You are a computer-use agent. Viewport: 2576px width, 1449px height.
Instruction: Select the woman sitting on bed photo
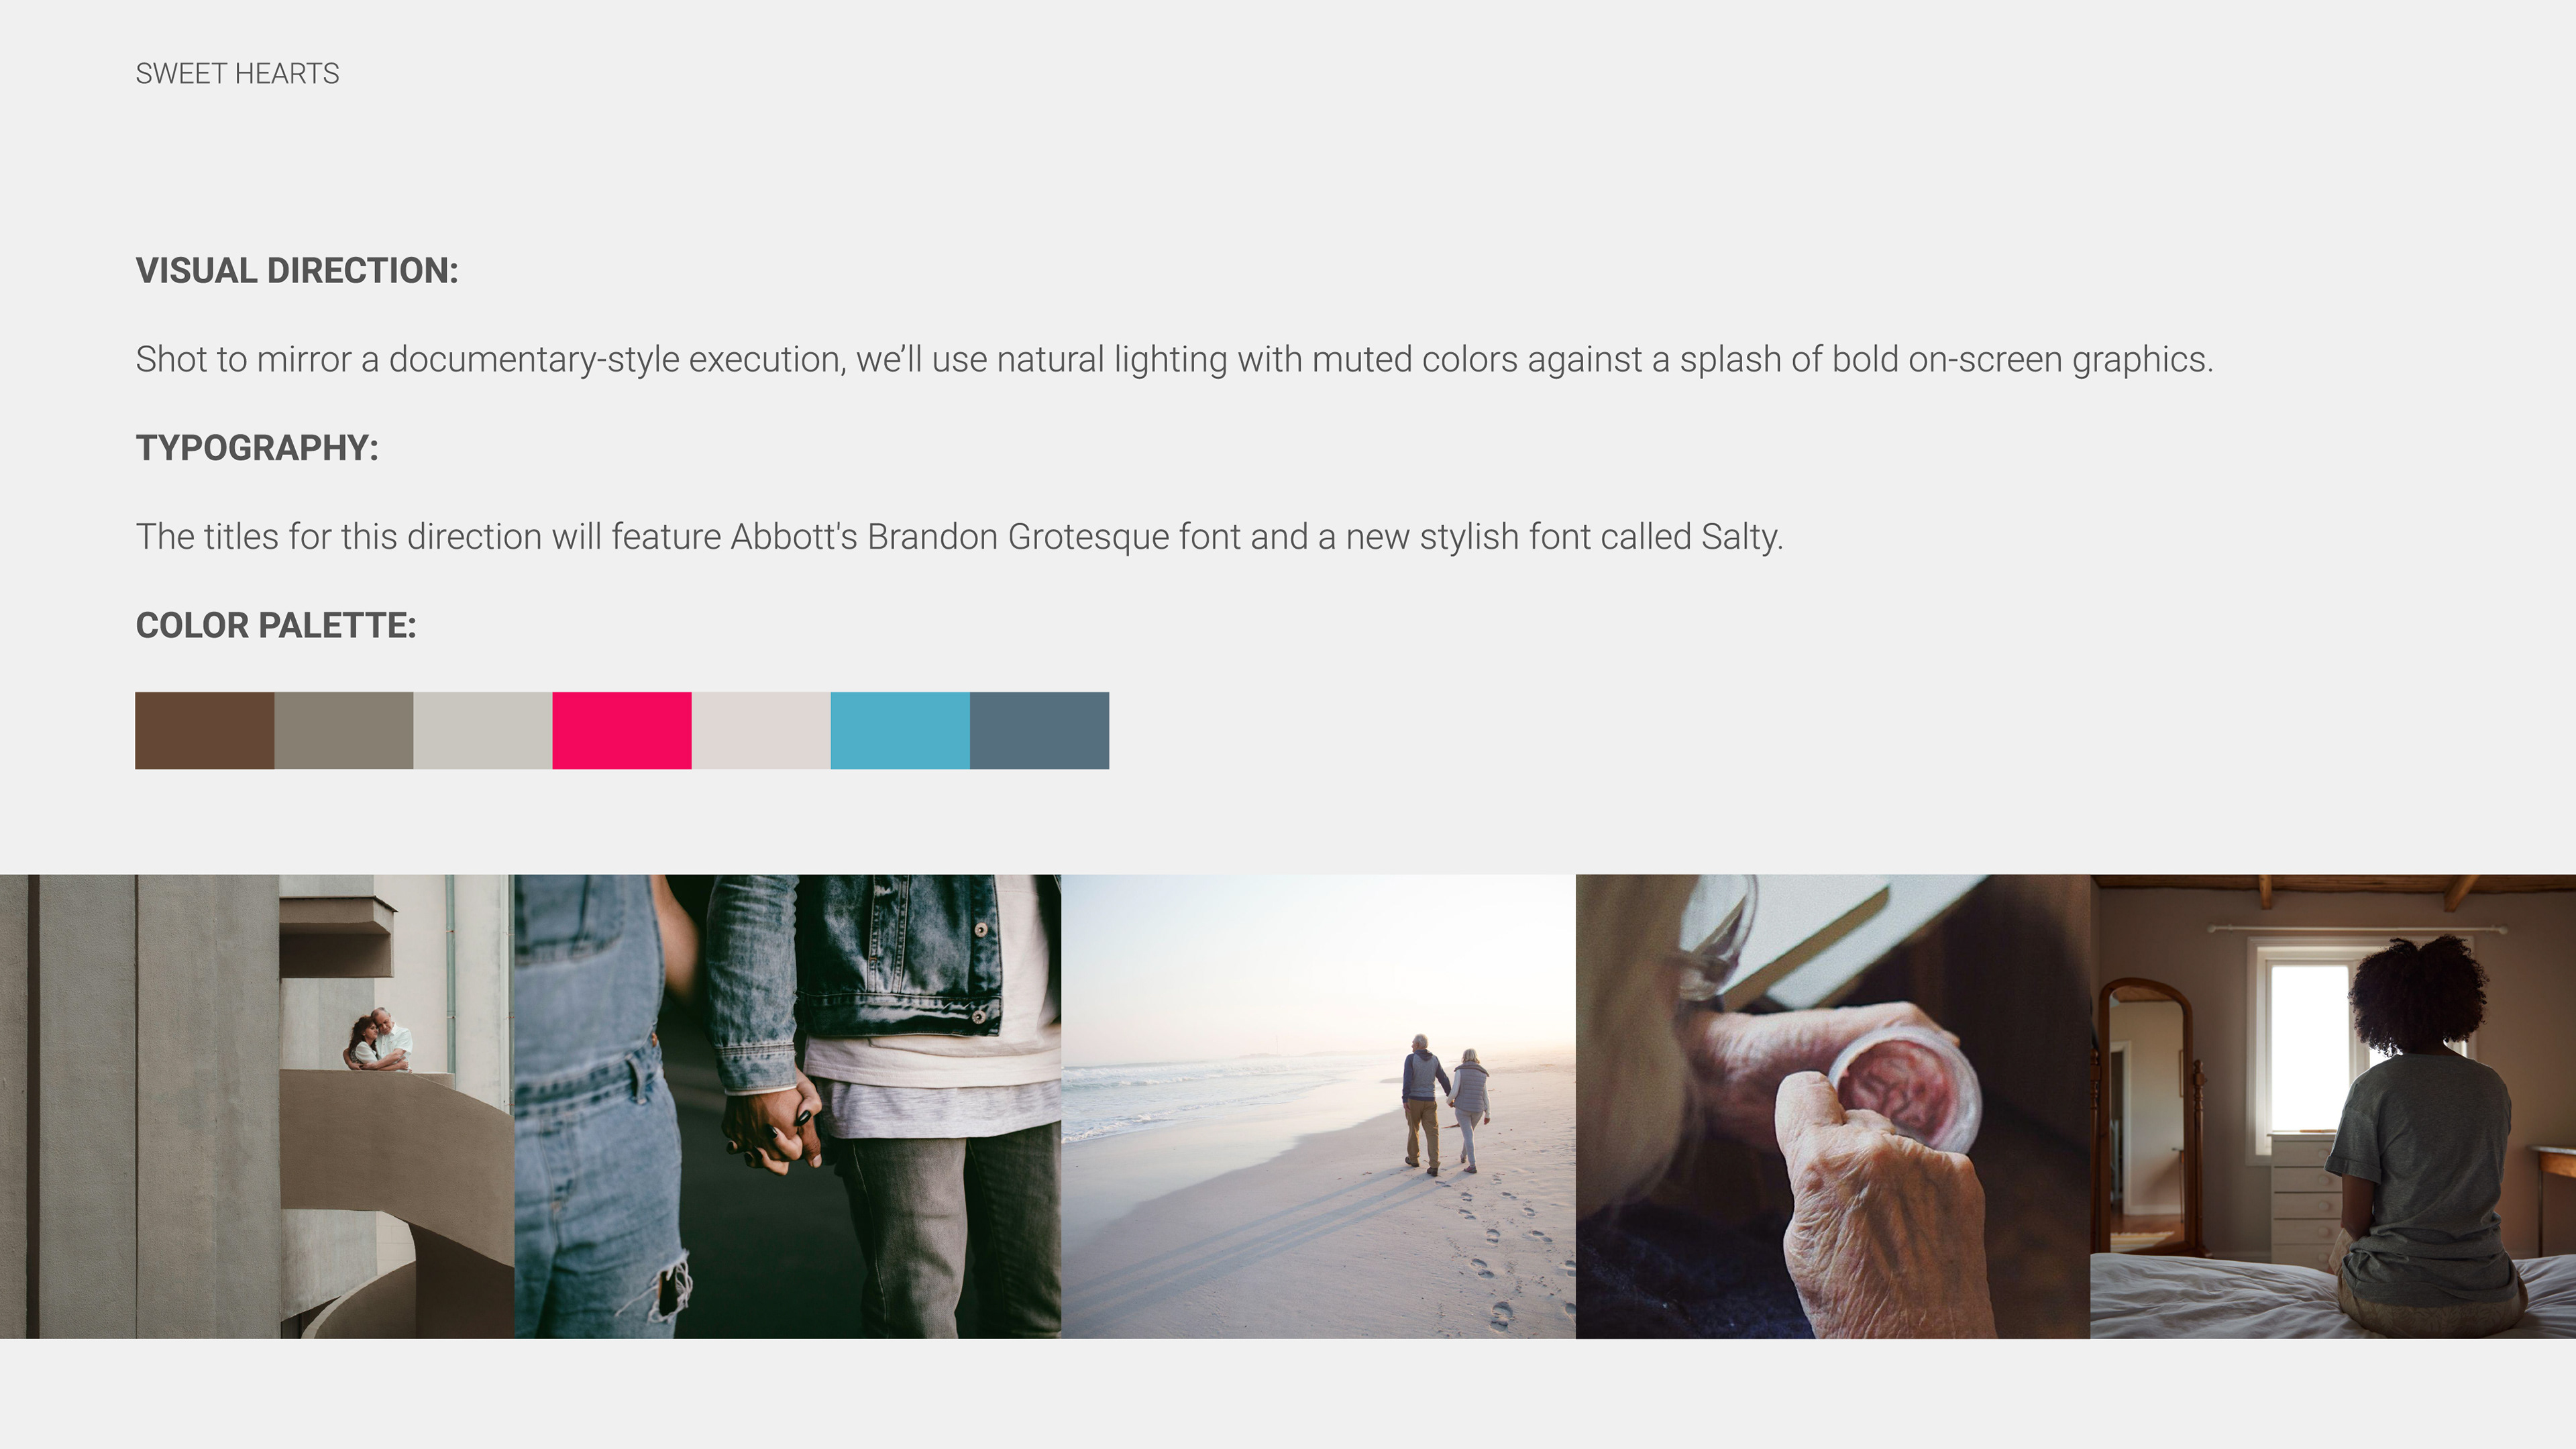[x=2333, y=1106]
